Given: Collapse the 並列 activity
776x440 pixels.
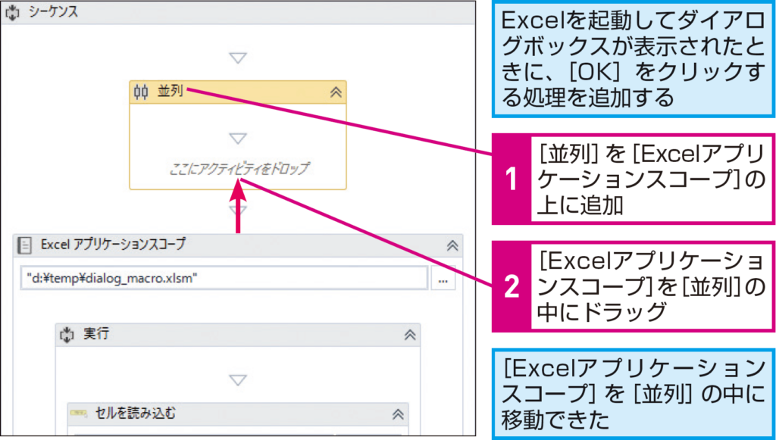Looking at the screenshot, I should 336,92.
